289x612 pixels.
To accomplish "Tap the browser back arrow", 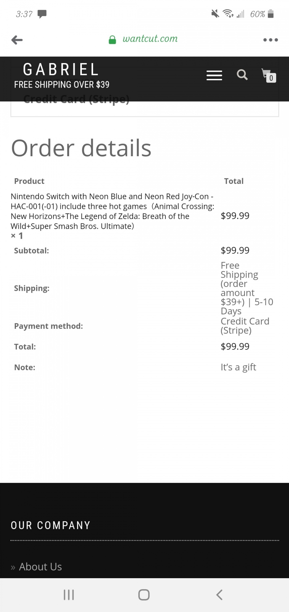I will coord(17,40).
